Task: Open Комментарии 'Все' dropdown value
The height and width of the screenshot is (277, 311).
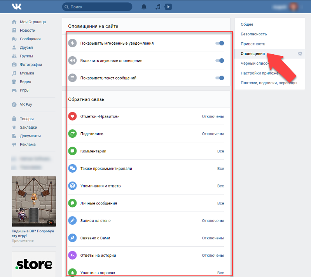Action: point(220,151)
